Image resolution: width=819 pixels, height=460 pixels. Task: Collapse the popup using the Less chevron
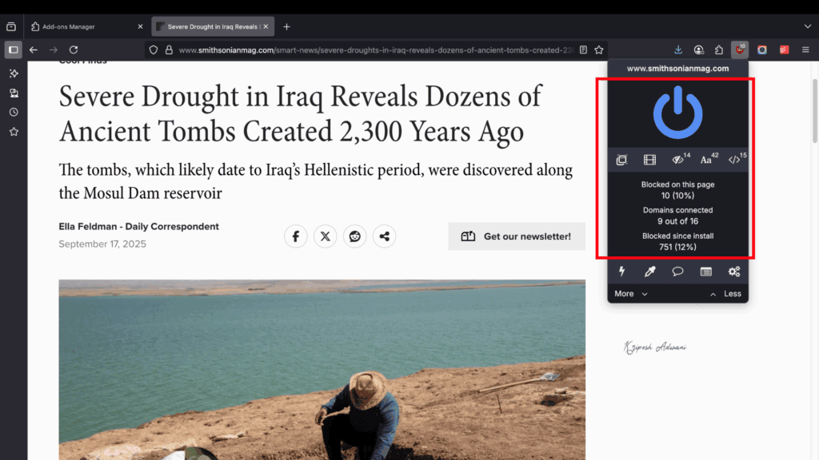727,293
